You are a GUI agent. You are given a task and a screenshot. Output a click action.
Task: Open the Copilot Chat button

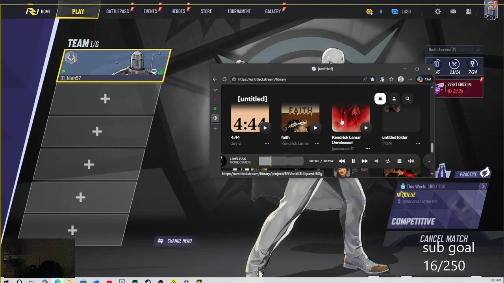424,79
